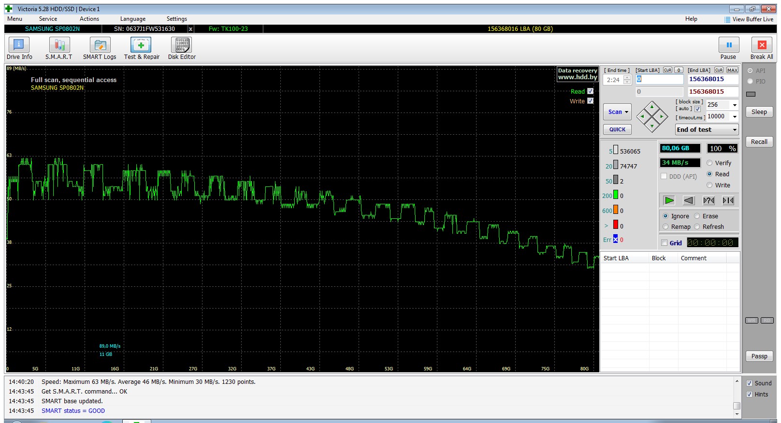
Task: Click the Recall button
Action: coord(759,142)
